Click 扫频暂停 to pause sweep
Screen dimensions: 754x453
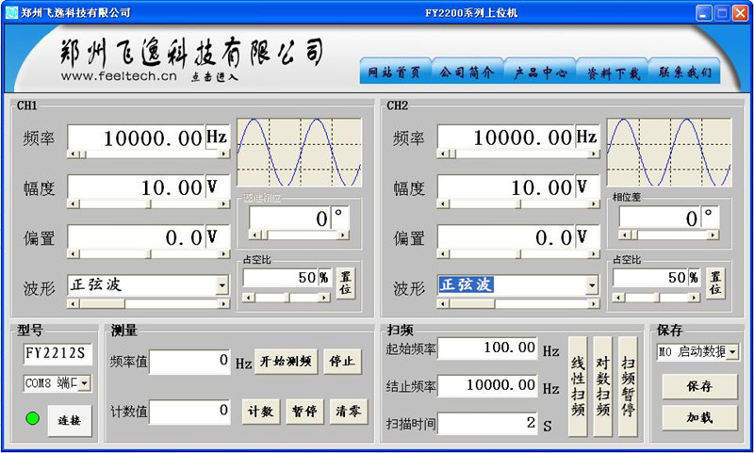pyautogui.click(x=628, y=386)
